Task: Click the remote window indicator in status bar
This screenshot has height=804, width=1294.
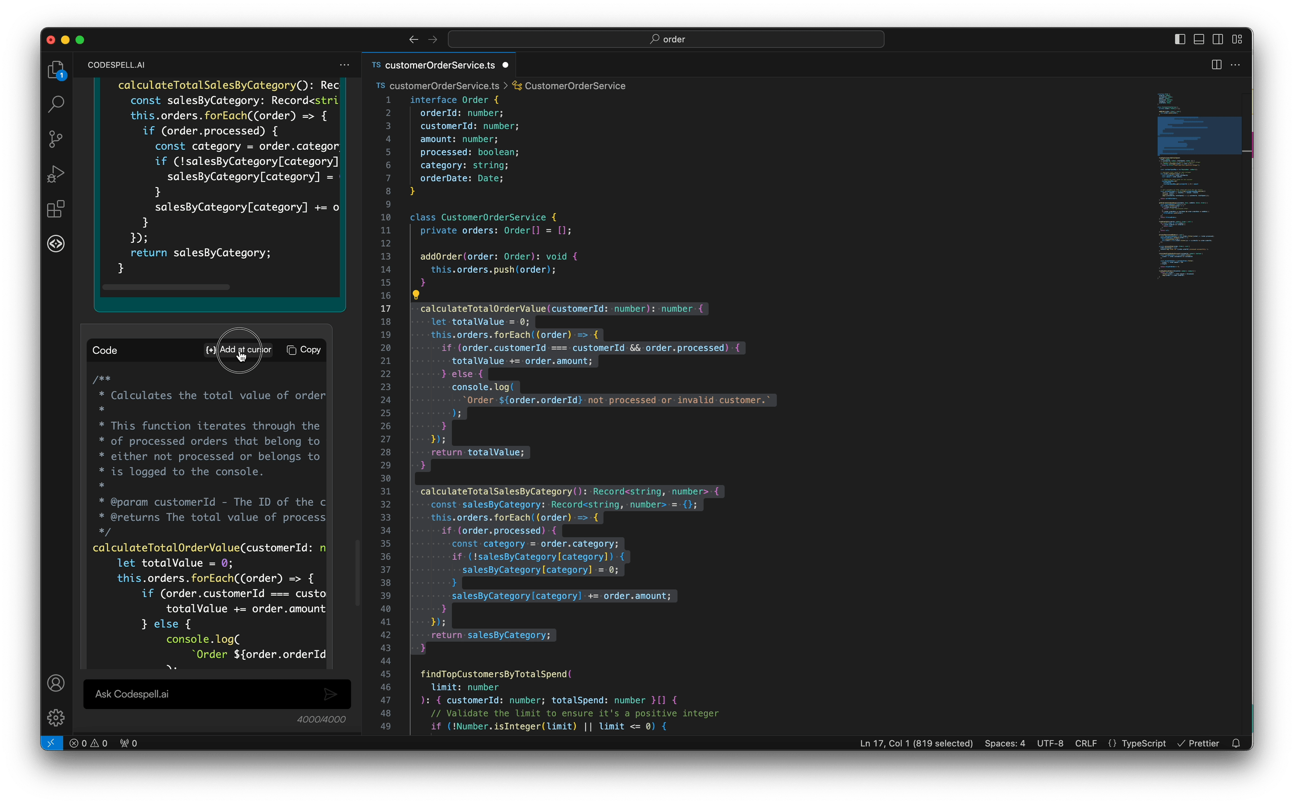Action: [52, 743]
